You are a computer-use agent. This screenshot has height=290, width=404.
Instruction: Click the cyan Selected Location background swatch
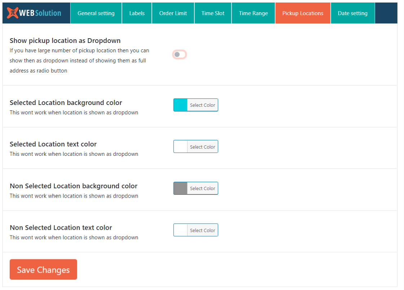pos(180,105)
